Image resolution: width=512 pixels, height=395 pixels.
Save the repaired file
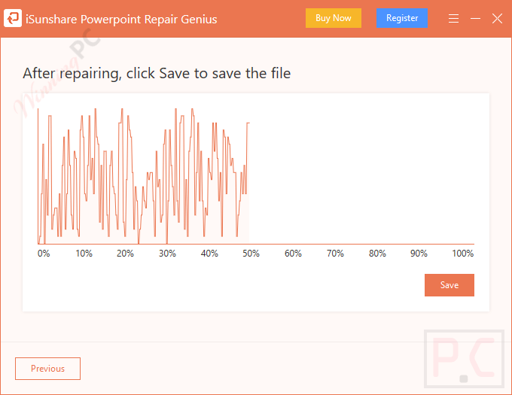coord(450,285)
